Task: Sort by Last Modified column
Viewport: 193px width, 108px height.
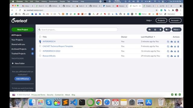Action: pos(148,37)
